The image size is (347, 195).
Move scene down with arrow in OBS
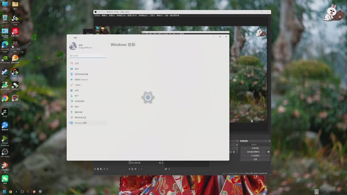(x=107, y=169)
